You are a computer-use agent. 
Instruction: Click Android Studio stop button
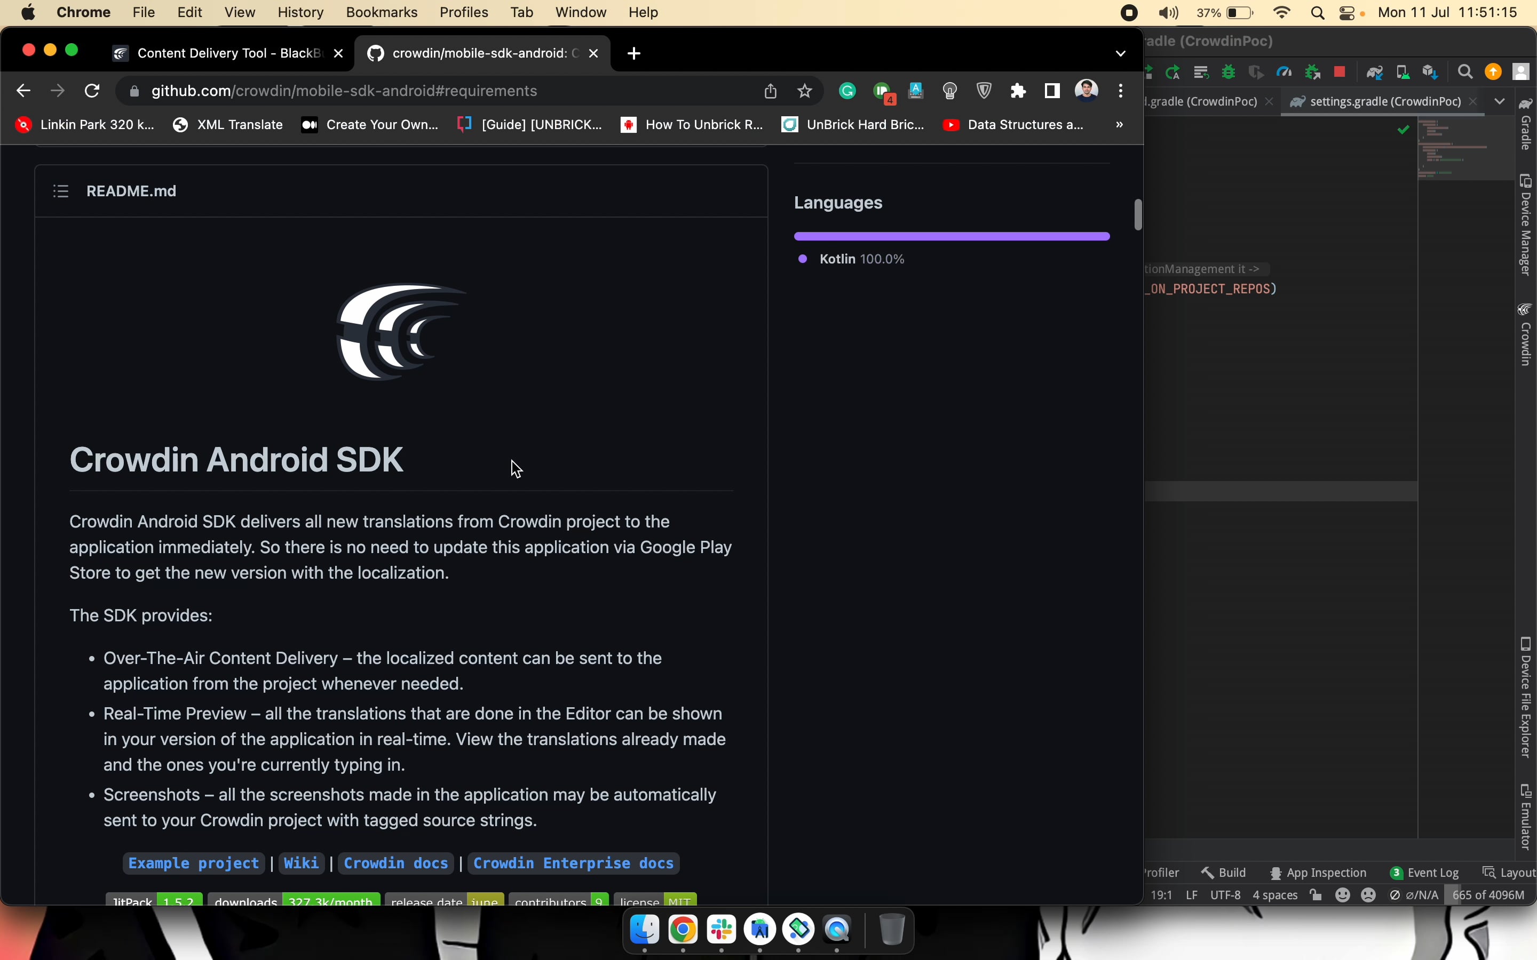1340,72
